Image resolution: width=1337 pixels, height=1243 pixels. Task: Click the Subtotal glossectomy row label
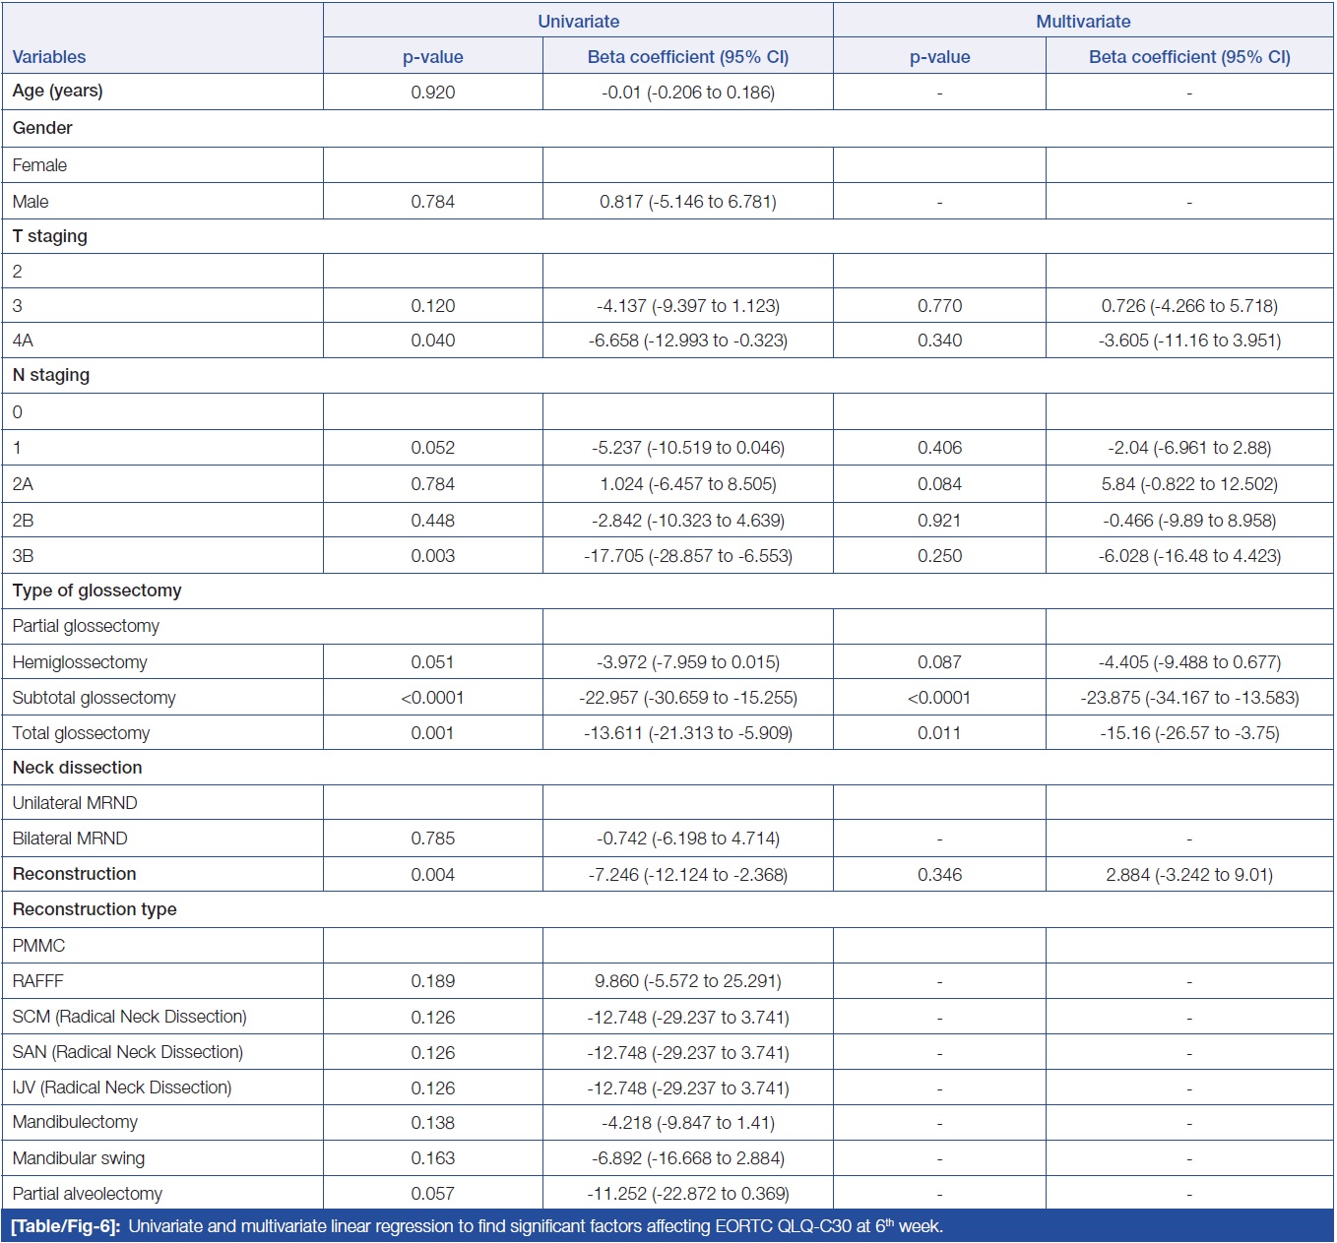click(x=94, y=698)
